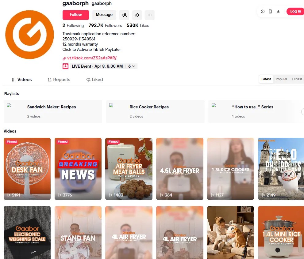Screen dimensions: 304x259
Task: Click the pink LIVE Event star icon
Action: click(x=65, y=66)
